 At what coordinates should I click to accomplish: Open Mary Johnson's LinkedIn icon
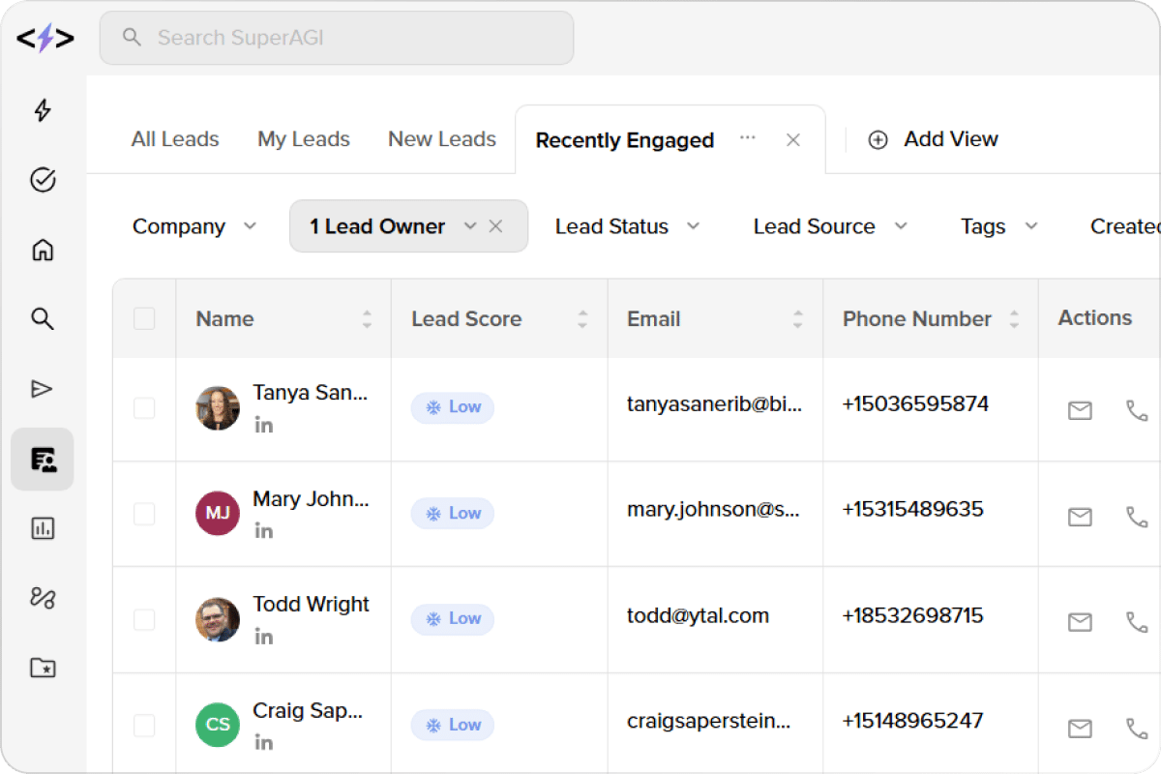263,531
